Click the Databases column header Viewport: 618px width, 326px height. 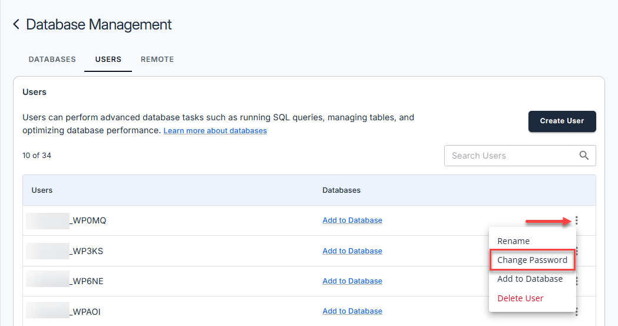[x=341, y=190]
